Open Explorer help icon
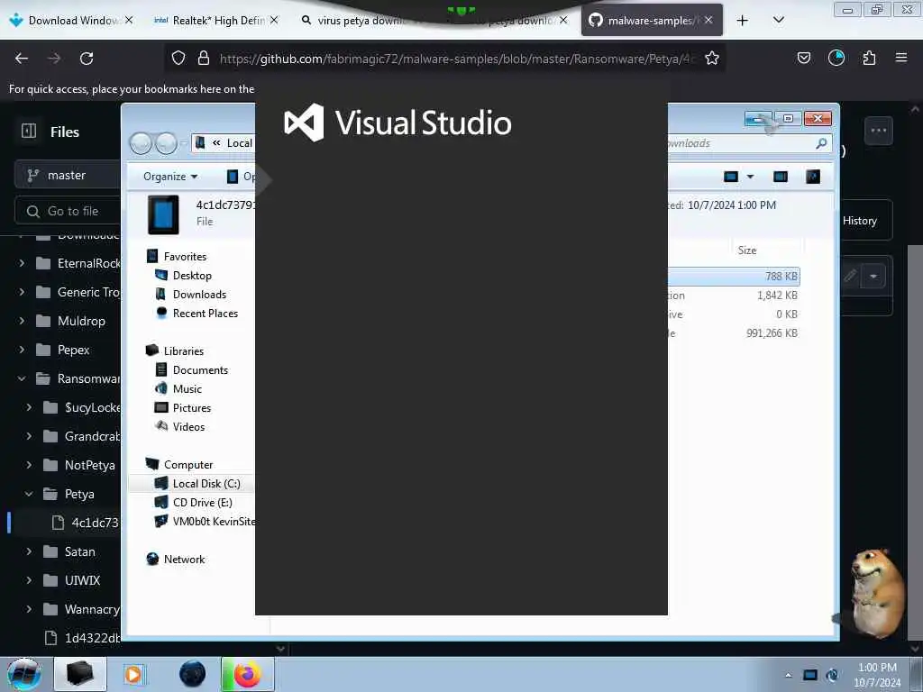Screen dimensions: 923x692 click(813, 177)
